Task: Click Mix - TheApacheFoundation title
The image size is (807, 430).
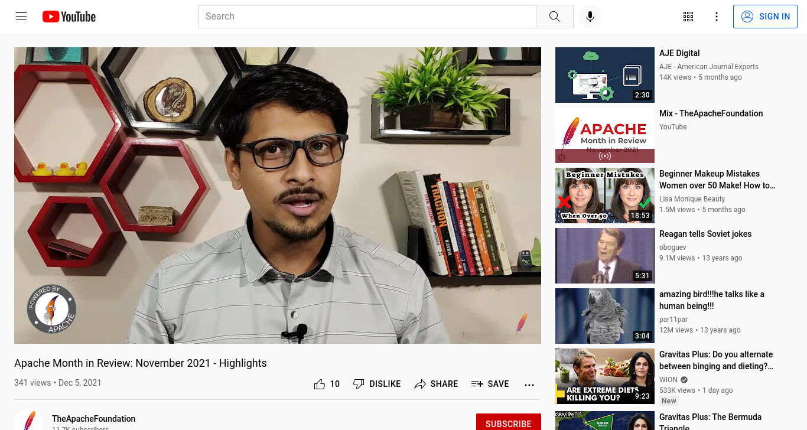Action: pos(711,113)
